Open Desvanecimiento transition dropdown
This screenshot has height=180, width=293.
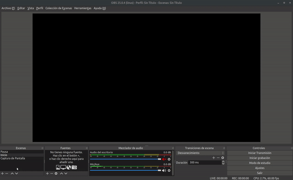pyautogui.click(x=200, y=153)
